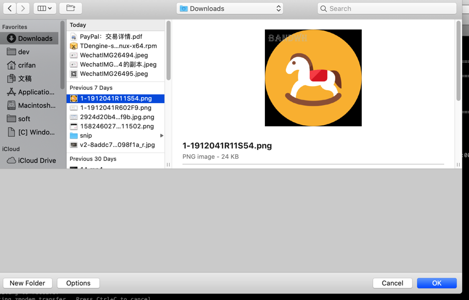Image resolution: width=469 pixels, height=300 pixels.
Task: Open the Downloads location pop-up menu
Action: click(230, 8)
